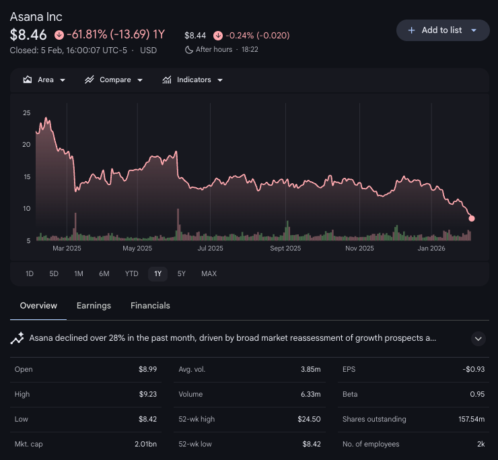Image resolution: width=498 pixels, height=460 pixels.
Task: Switch to the Earnings tab
Action: pos(94,306)
